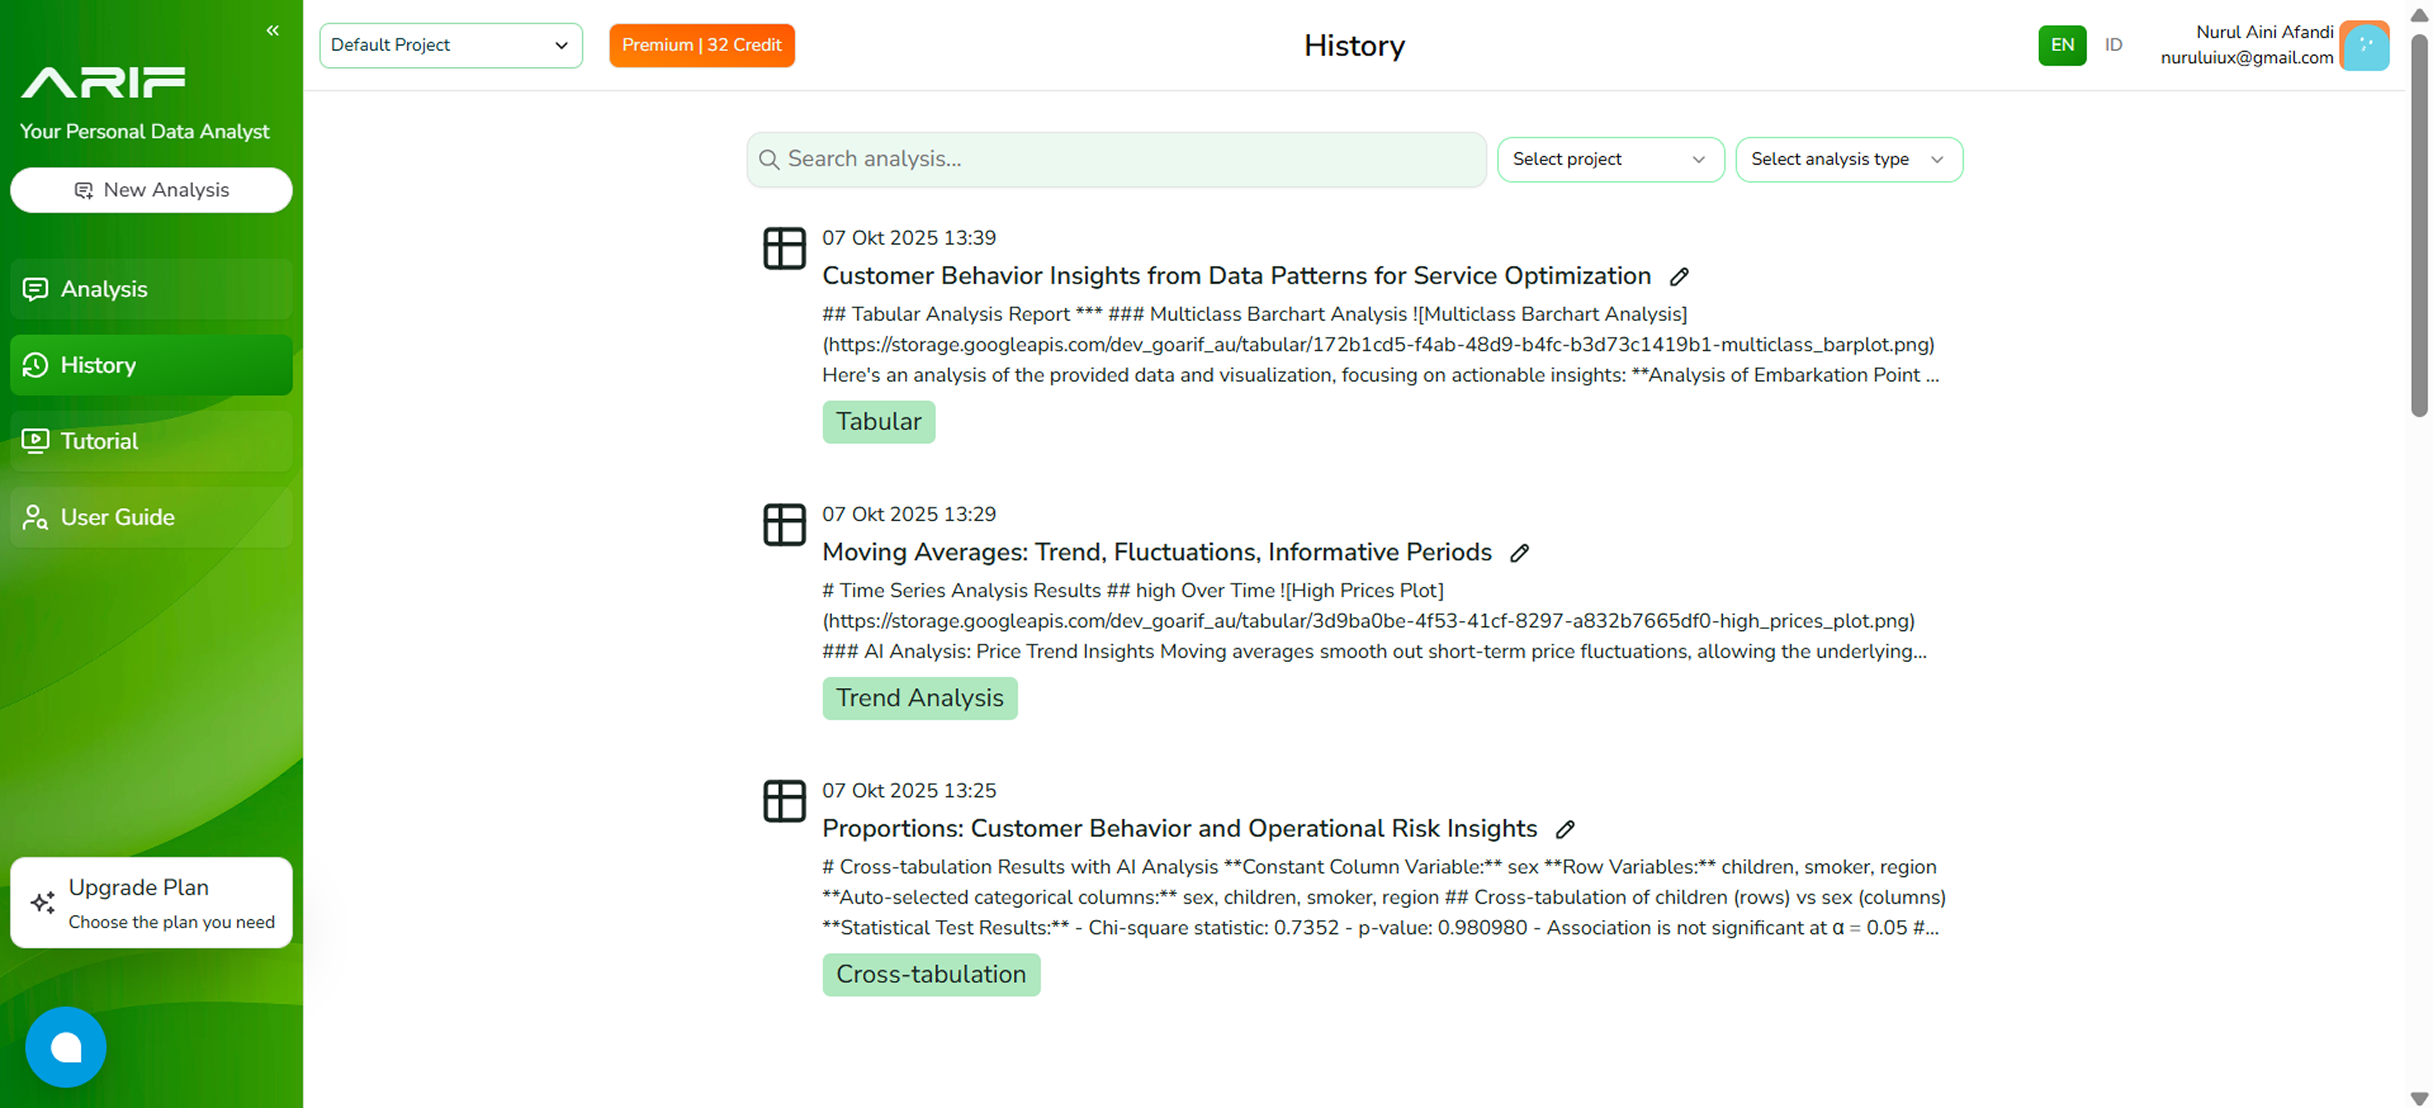
Task: Switch language to ID
Action: pos(2113,45)
